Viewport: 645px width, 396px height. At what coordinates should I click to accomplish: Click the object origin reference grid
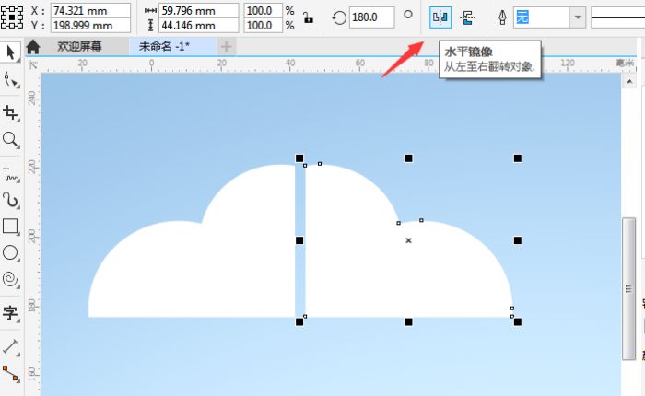tap(14, 17)
